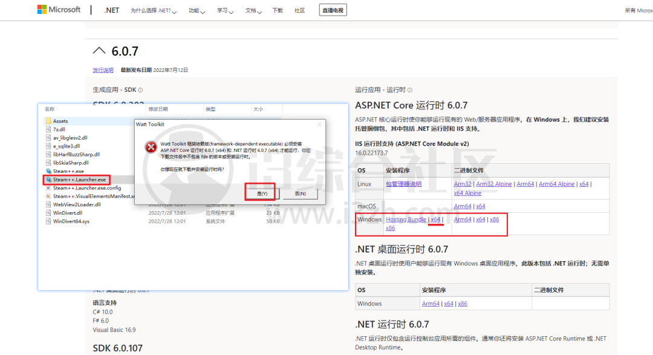This screenshot has height=355, width=653.
Task: Click the Assets folder icon
Action: [48, 121]
